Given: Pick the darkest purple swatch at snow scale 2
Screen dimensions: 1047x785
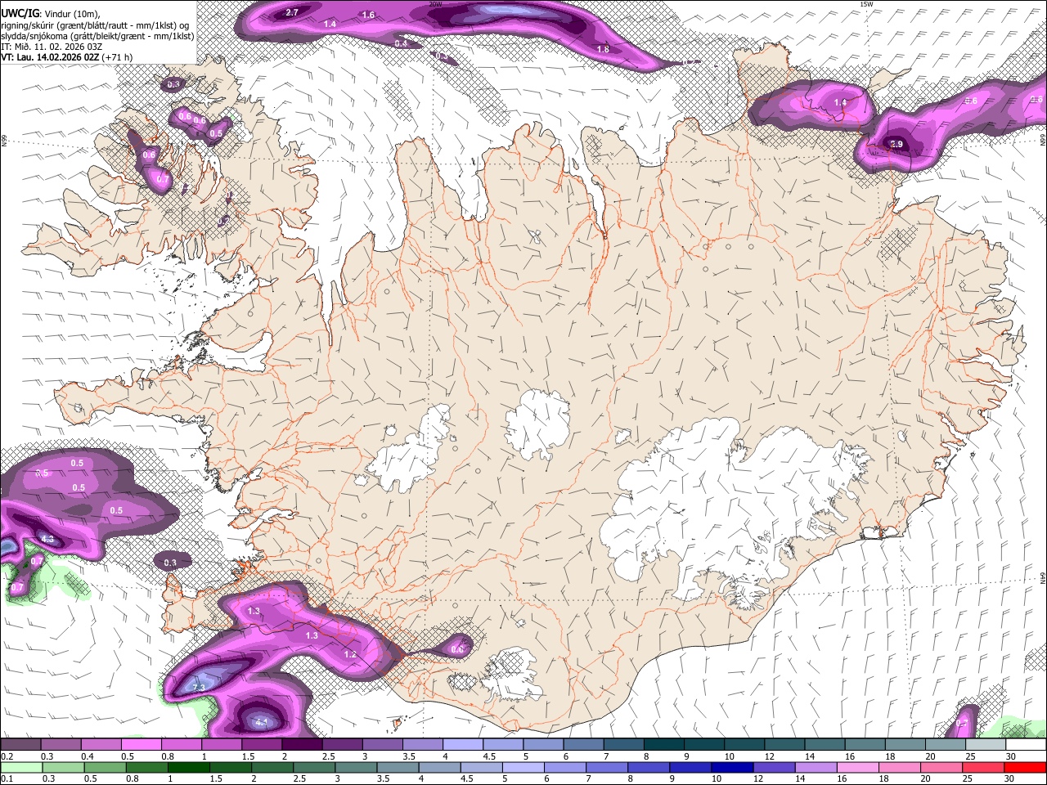Looking at the screenshot, I should tap(302, 745).
